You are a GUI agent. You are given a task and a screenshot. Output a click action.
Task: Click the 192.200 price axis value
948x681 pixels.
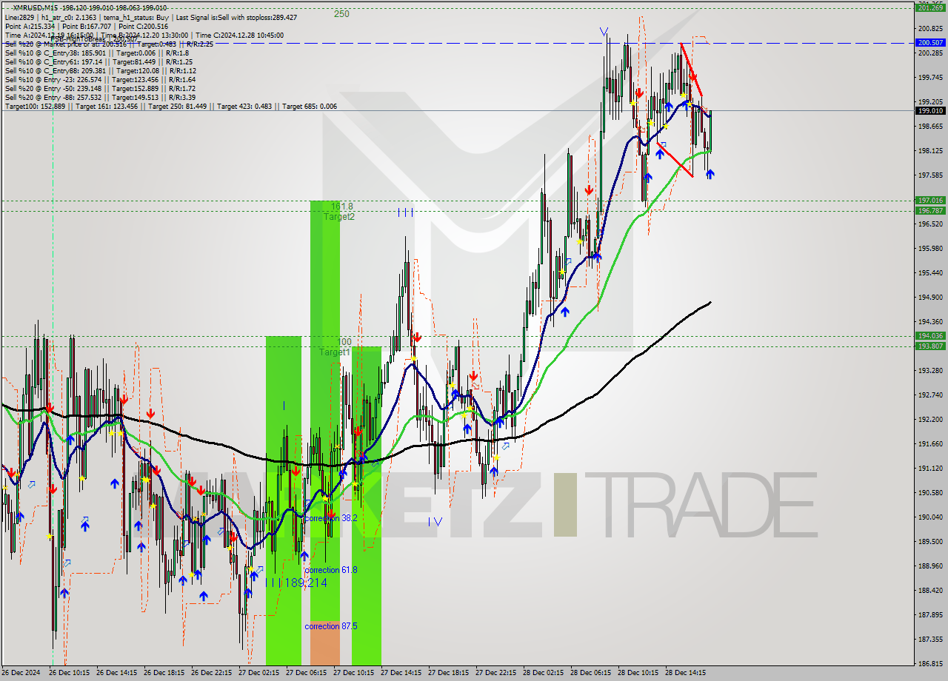pos(930,419)
